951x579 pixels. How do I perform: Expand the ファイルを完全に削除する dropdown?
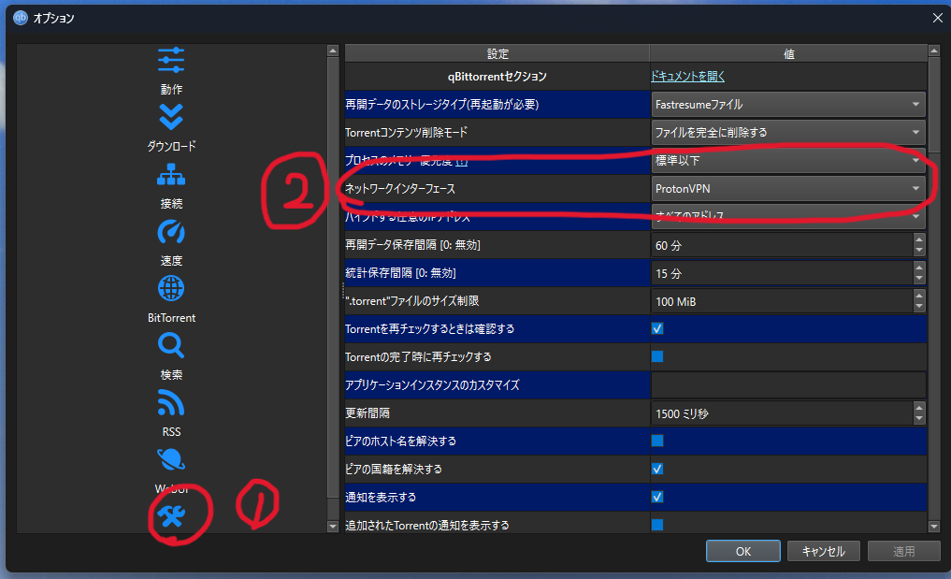(788, 132)
